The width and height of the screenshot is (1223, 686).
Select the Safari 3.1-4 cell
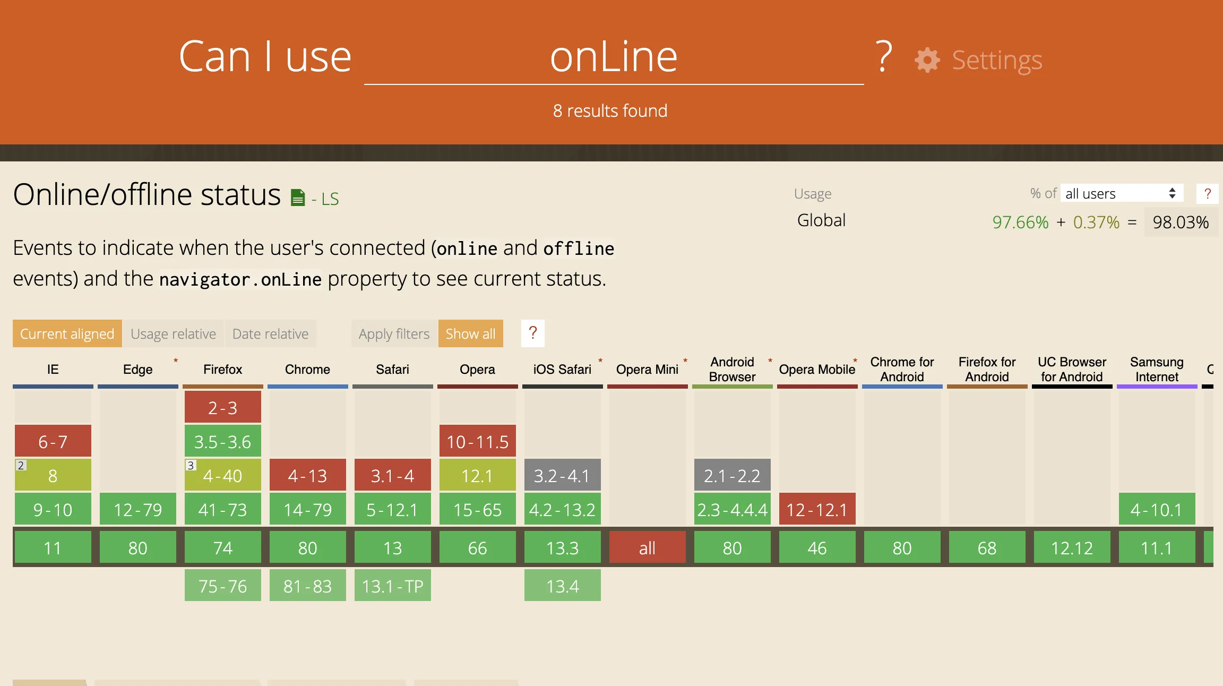[393, 475]
